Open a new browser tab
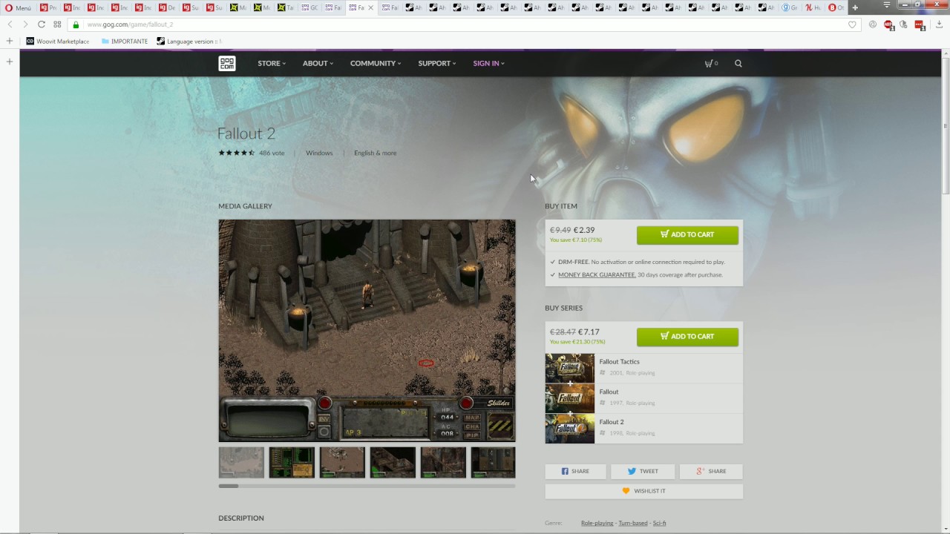Image resolution: width=950 pixels, height=534 pixels. coord(855,7)
